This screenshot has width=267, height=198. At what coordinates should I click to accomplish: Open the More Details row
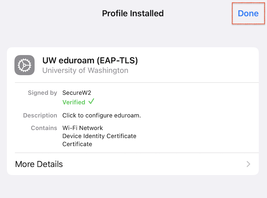point(133,164)
